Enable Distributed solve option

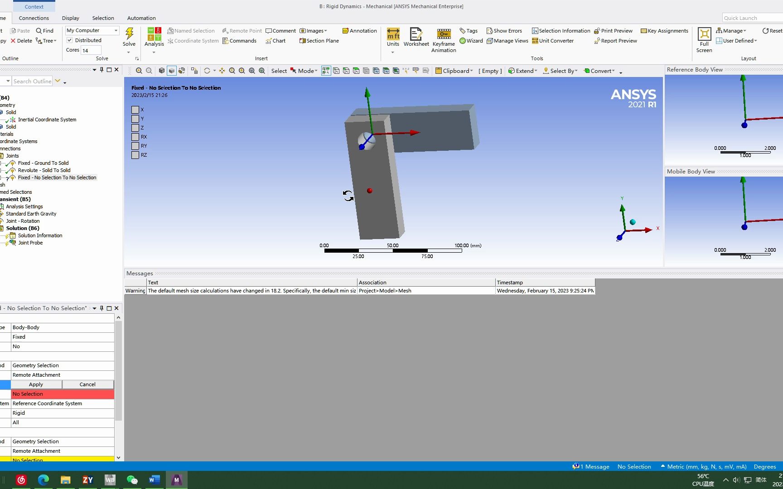point(69,40)
